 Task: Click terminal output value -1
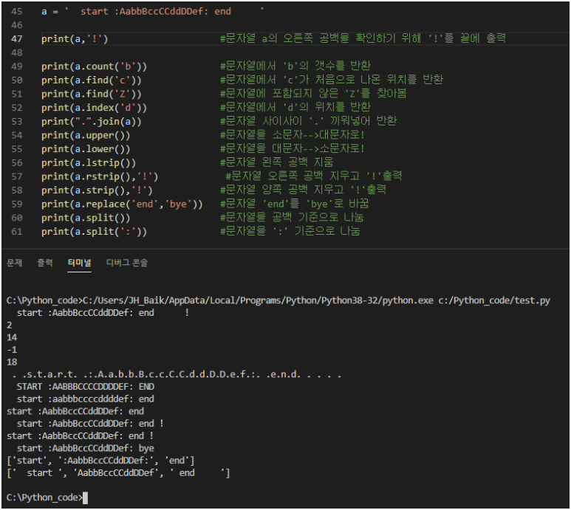12,350
